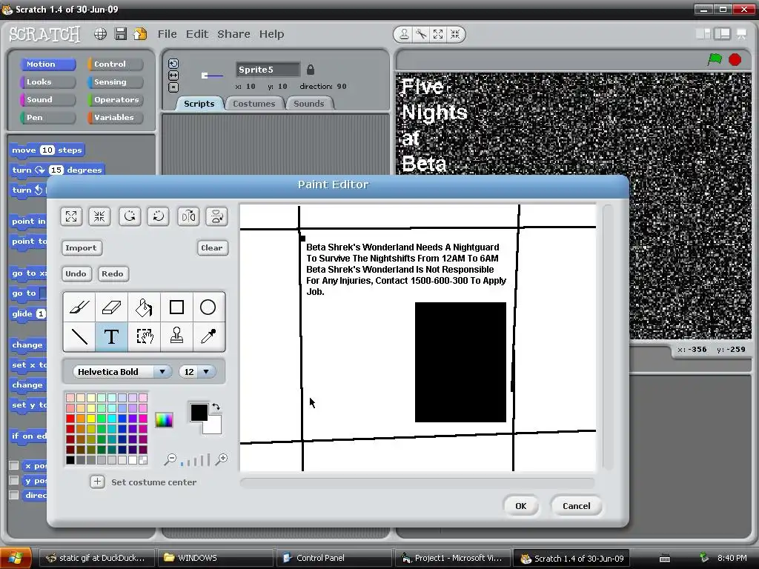Swap foreground and background colors
Screen dimensions: 759x569
216,407
